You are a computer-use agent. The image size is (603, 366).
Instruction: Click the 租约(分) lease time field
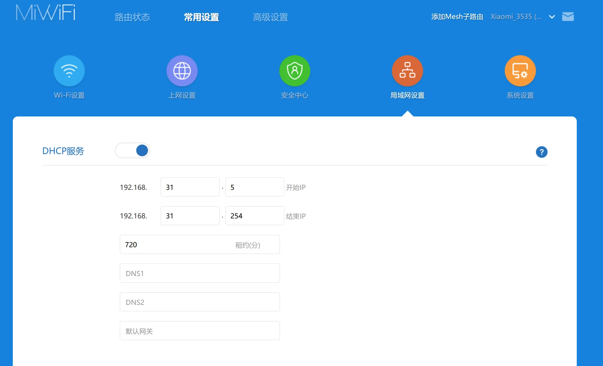[x=200, y=245]
